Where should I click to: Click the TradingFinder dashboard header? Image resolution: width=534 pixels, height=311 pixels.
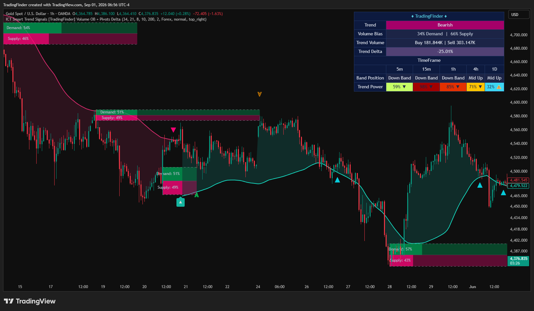[x=429, y=16]
